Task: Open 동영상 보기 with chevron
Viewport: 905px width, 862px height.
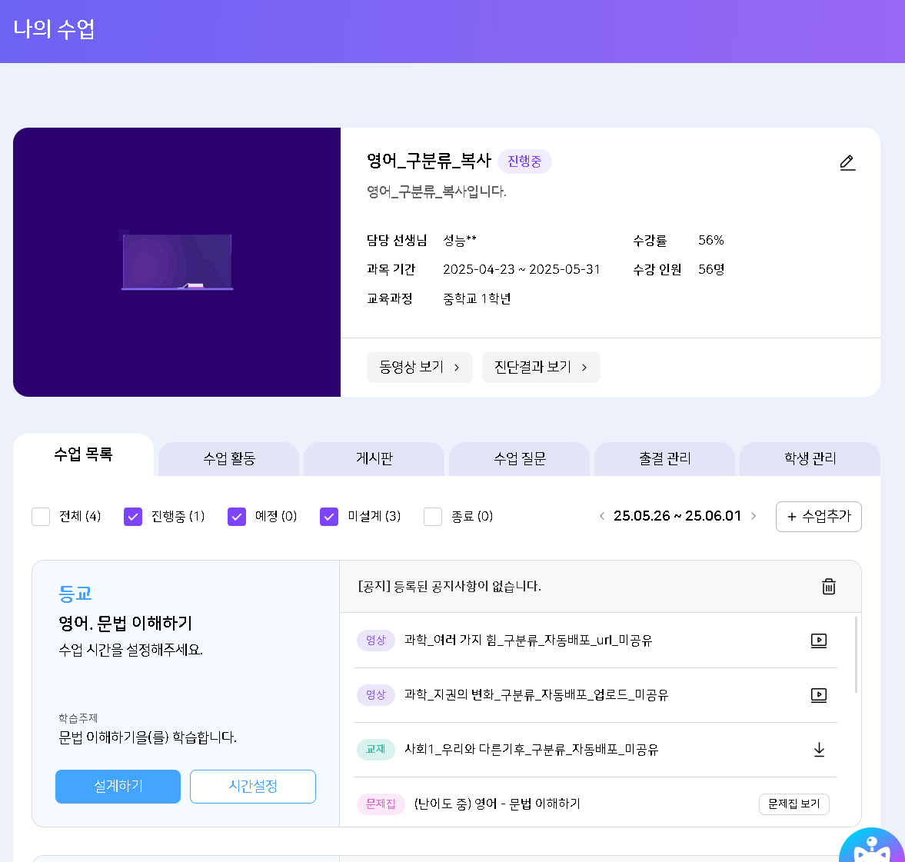Action: pyautogui.click(x=419, y=368)
